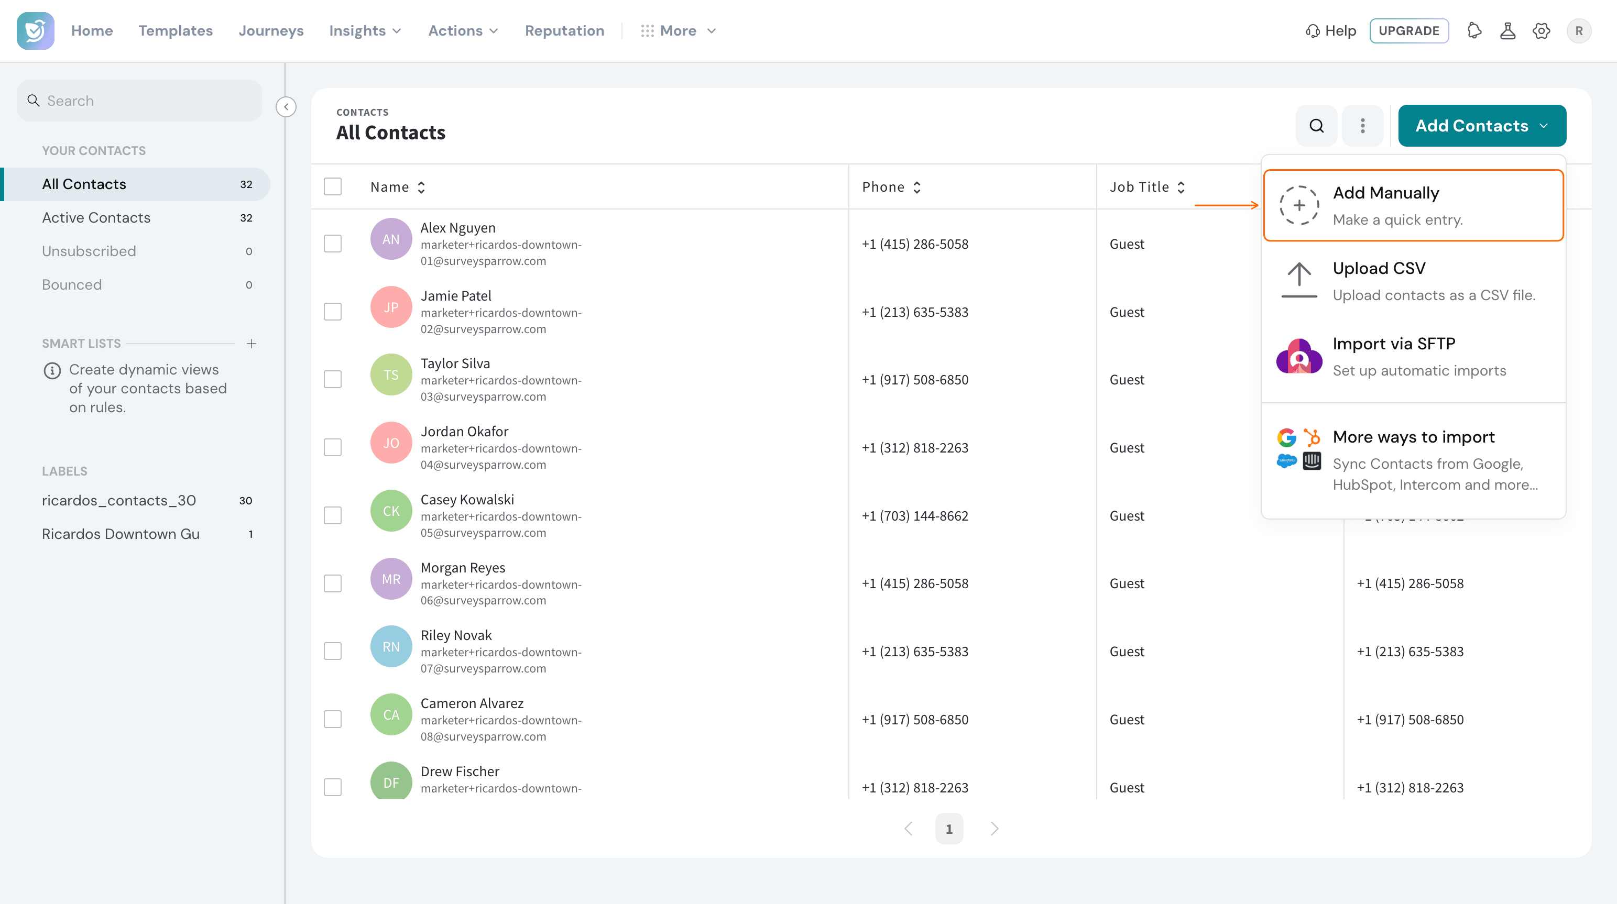Screen dimensions: 1617x904
Task: Click the UPGRADE button
Action: pos(1408,31)
